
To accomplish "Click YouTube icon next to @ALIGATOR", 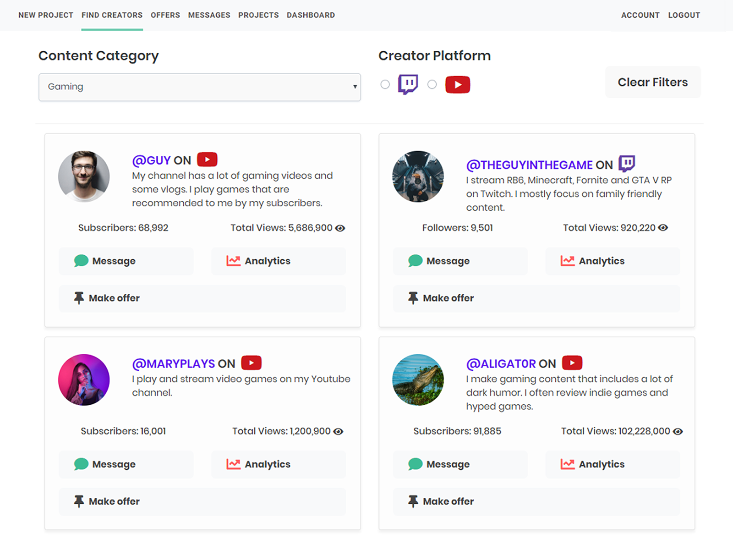I will tap(572, 363).
